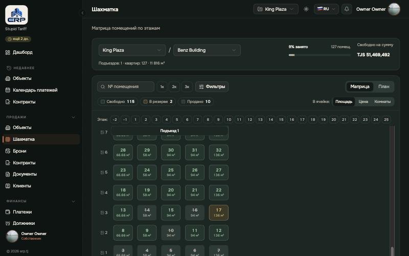Click the ERP logo icon
The width and height of the screenshot is (409, 256).
click(16, 15)
